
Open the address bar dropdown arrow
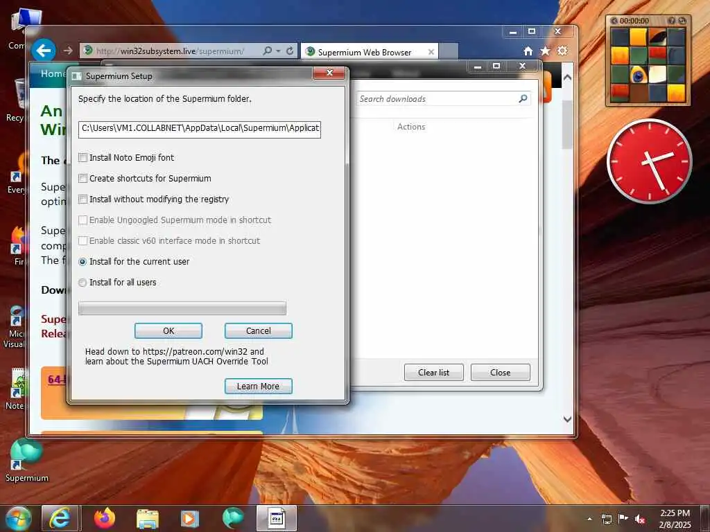tap(278, 51)
